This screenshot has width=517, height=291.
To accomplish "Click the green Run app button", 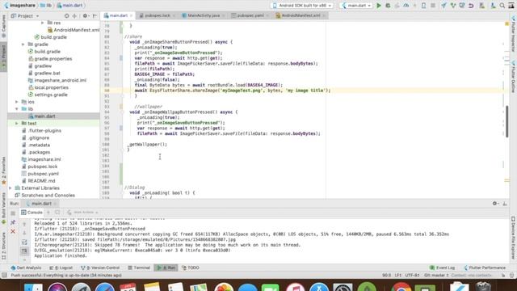I will pyautogui.click(x=379, y=6).
